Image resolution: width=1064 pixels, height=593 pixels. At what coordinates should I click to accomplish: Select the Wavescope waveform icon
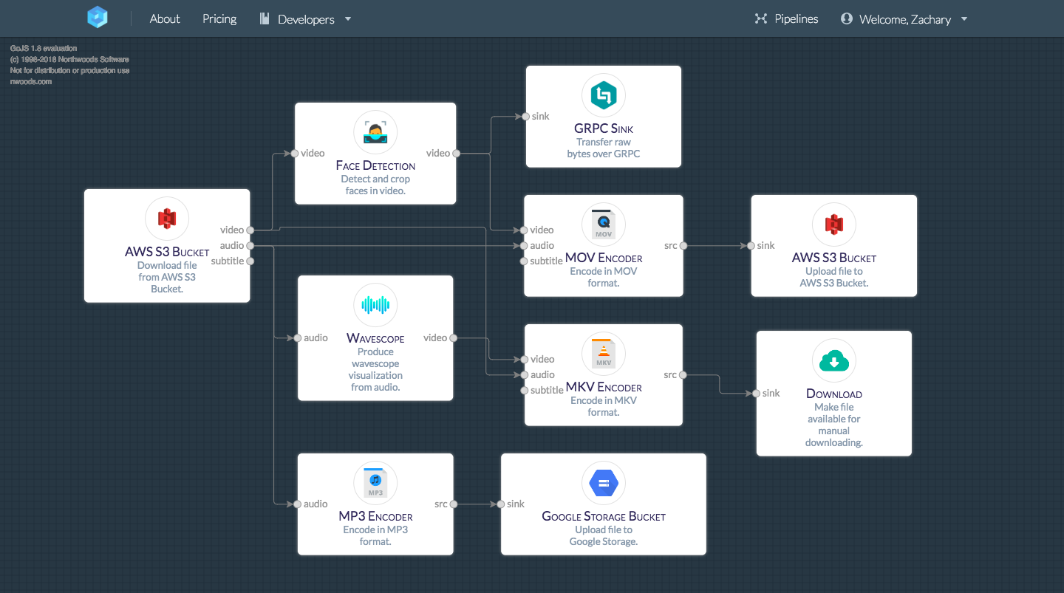point(375,305)
